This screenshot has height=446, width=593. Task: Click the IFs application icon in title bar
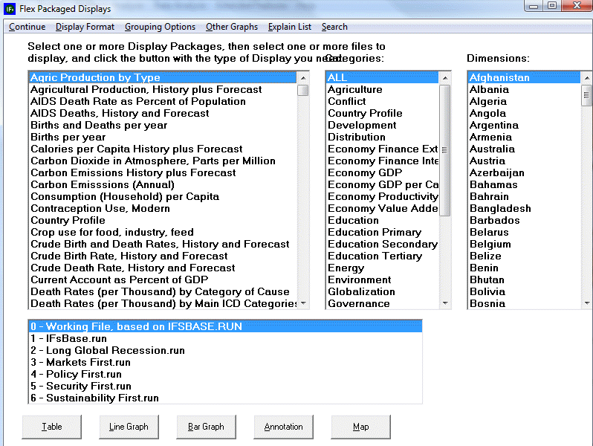tap(10, 9)
